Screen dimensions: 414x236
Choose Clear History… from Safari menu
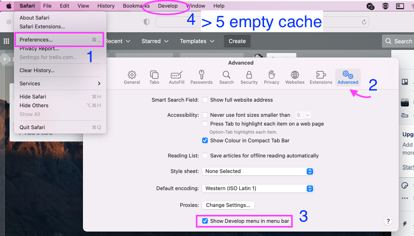pos(60,70)
